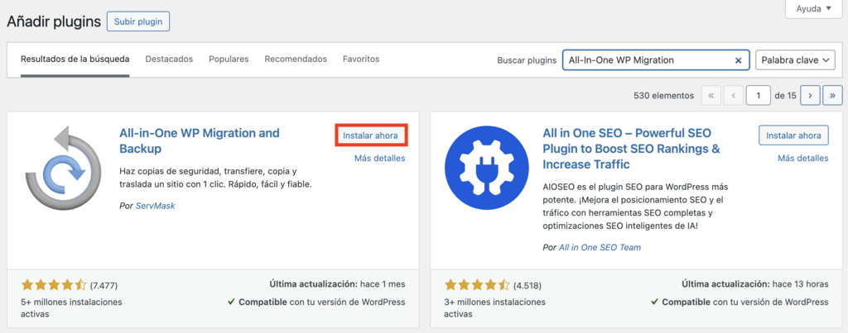The image size is (848, 333).
Task: Click the current page number field
Action: [758, 96]
